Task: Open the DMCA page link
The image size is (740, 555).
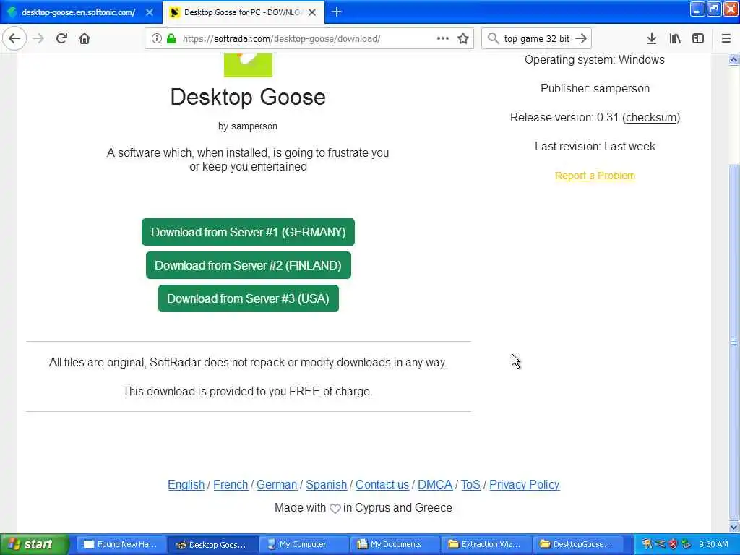Action: coord(434,485)
